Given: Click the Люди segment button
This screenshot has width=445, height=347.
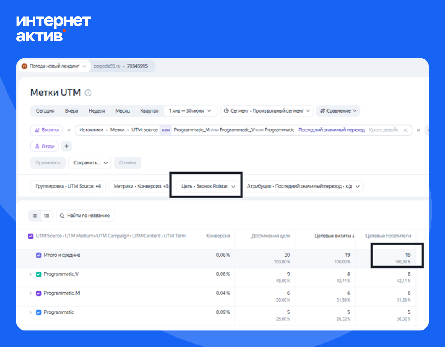Looking at the screenshot, I should coord(44,146).
